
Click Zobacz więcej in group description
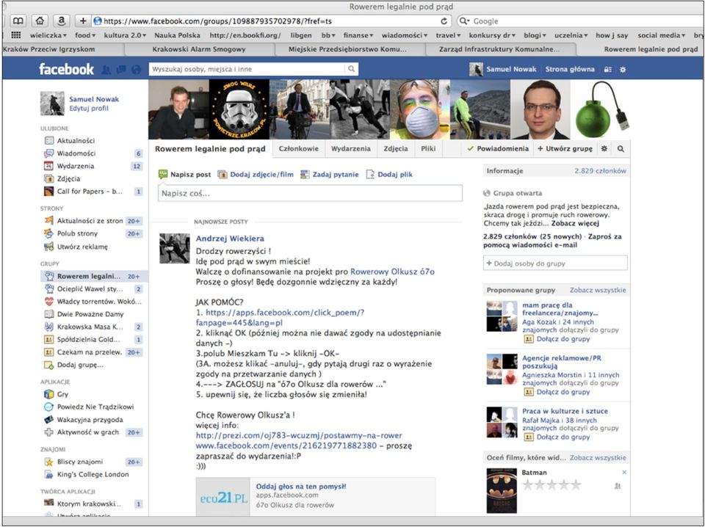tap(575, 223)
